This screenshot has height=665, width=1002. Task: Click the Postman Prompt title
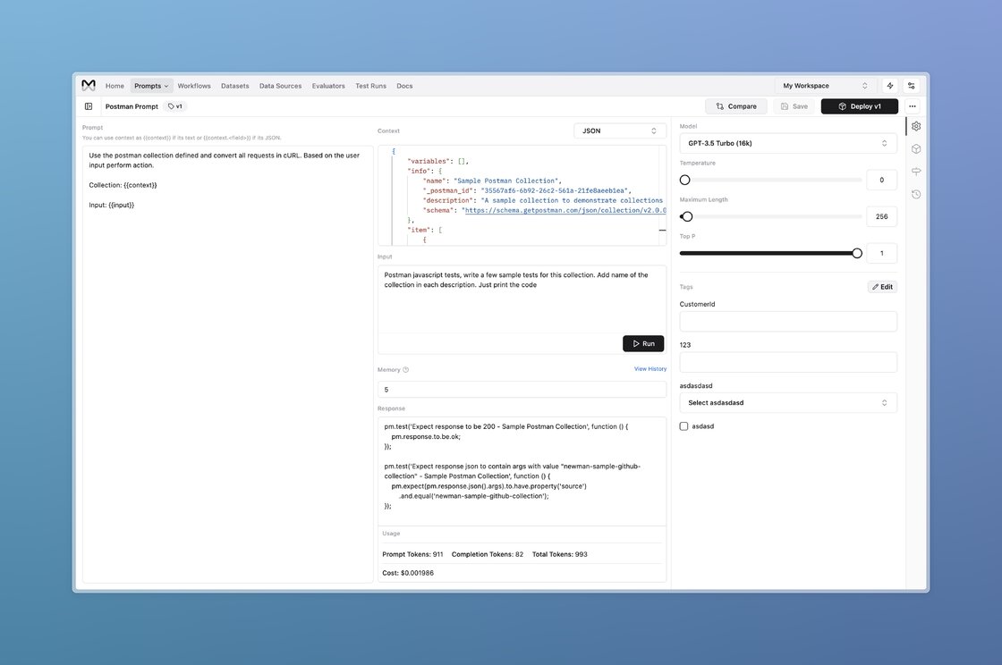pos(132,106)
